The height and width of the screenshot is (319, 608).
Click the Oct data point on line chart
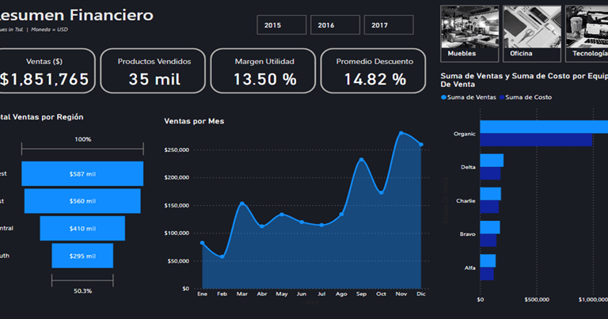coord(381,192)
